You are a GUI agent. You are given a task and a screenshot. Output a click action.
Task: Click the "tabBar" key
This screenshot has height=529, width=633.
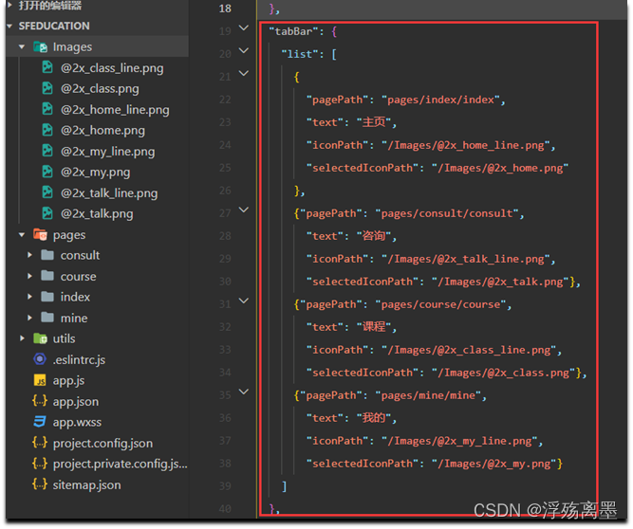[x=293, y=31]
